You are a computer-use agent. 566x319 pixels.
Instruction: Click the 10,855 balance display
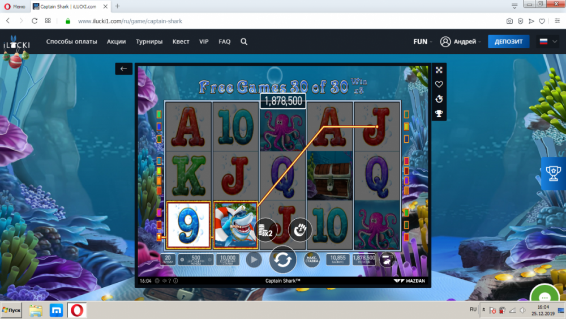[338, 260]
